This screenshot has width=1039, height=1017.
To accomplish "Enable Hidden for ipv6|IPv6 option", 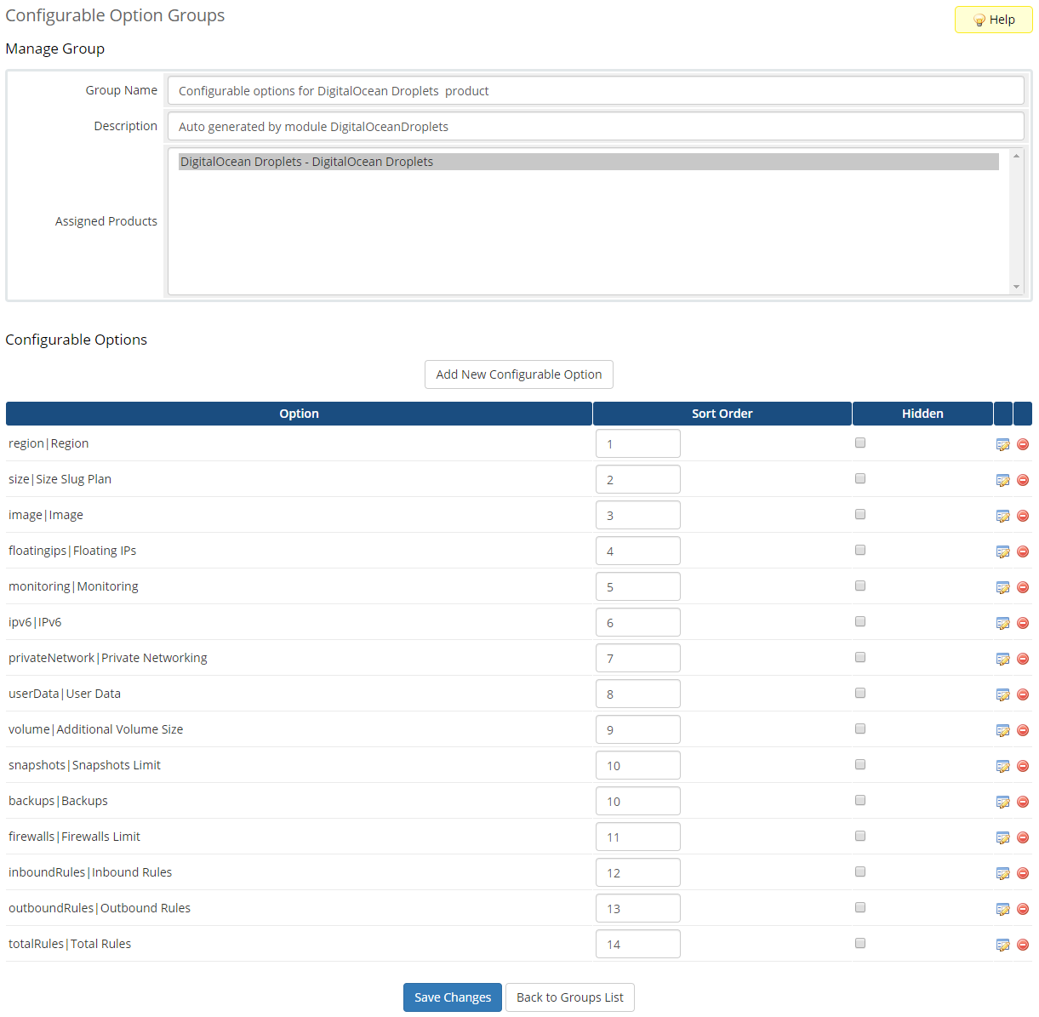I will point(860,621).
